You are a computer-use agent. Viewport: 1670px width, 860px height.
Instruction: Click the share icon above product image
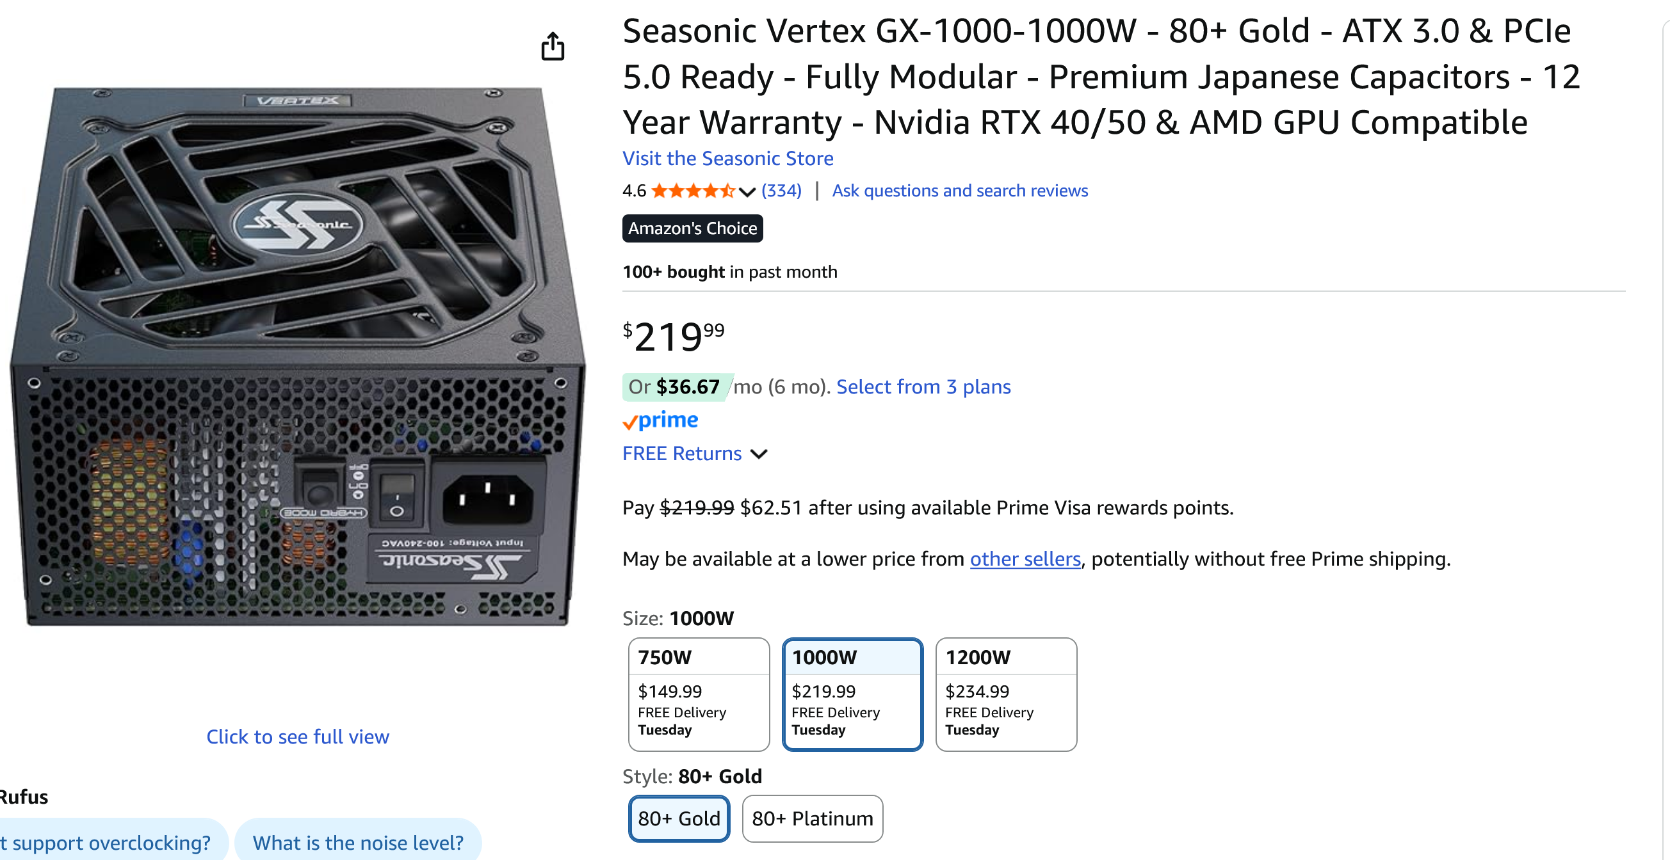(553, 46)
